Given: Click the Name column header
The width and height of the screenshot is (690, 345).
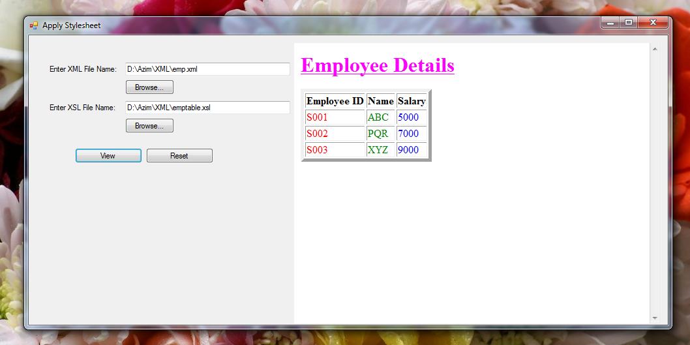Looking at the screenshot, I should click(x=381, y=101).
